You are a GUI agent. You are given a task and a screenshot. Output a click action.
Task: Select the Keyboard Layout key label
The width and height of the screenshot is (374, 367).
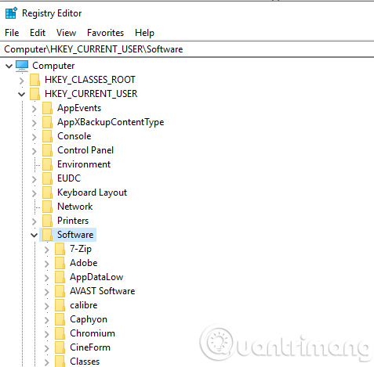[x=92, y=192]
